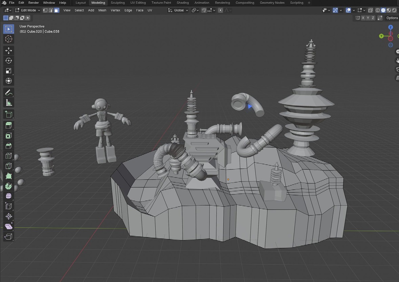Pick the Spin tool
Image resolution: width=399 pixels, height=282 pixels.
click(x=8, y=186)
